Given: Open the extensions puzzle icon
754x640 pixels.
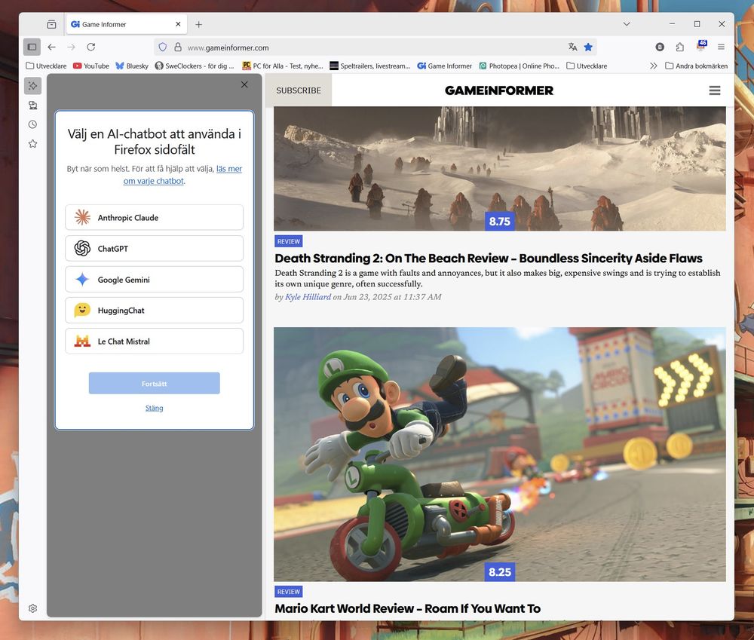Looking at the screenshot, I should [679, 47].
